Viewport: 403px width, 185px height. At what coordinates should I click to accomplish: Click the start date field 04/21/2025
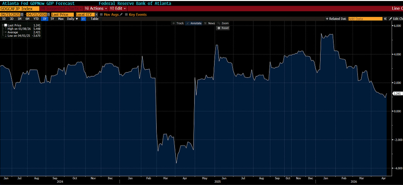tap(10, 15)
